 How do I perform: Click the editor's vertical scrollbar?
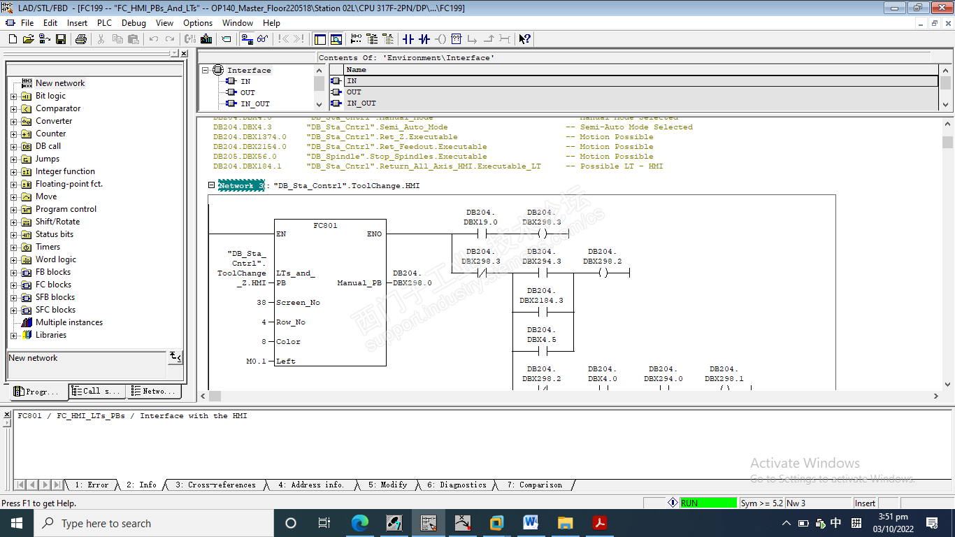(x=947, y=259)
